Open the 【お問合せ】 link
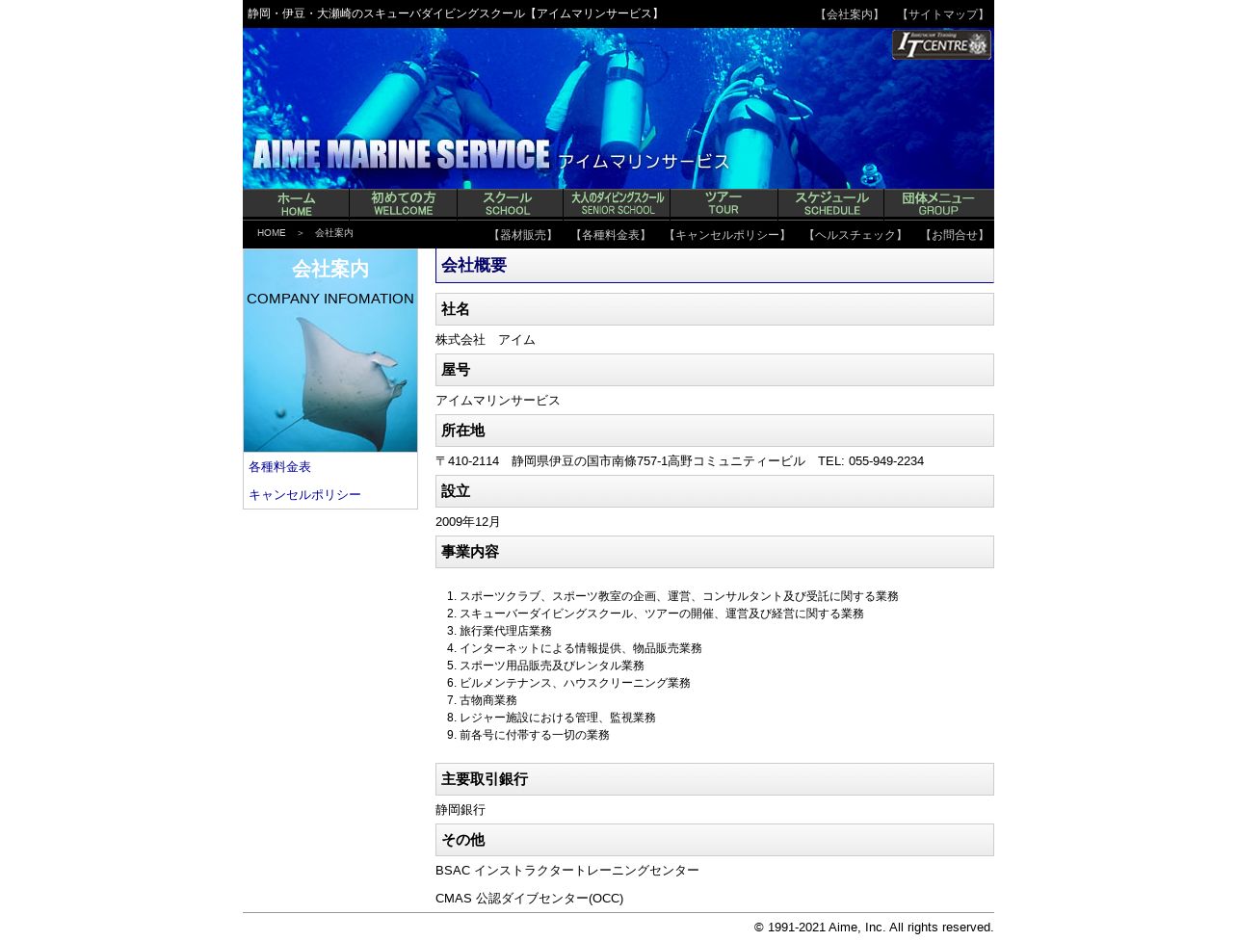The width and height of the screenshot is (1237, 941). click(x=954, y=235)
